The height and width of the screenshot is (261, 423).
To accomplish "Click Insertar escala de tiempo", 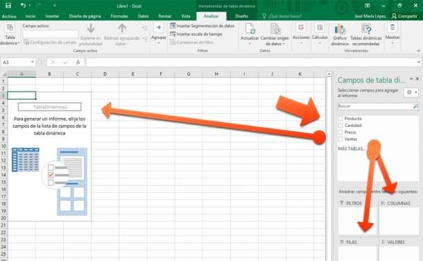I will [x=196, y=34].
